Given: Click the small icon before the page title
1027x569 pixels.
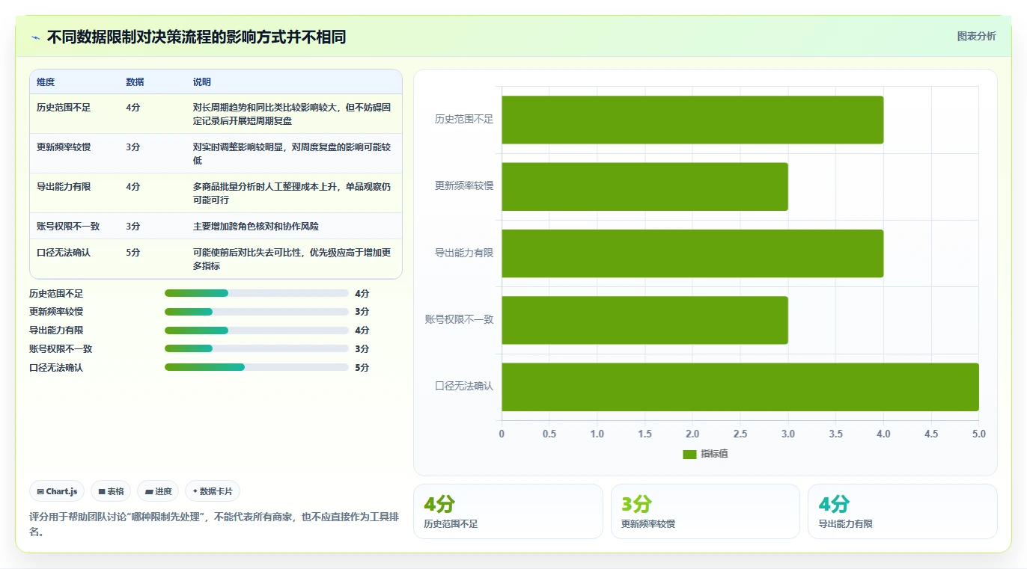Looking at the screenshot, I should pyautogui.click(x=35, y=37).
